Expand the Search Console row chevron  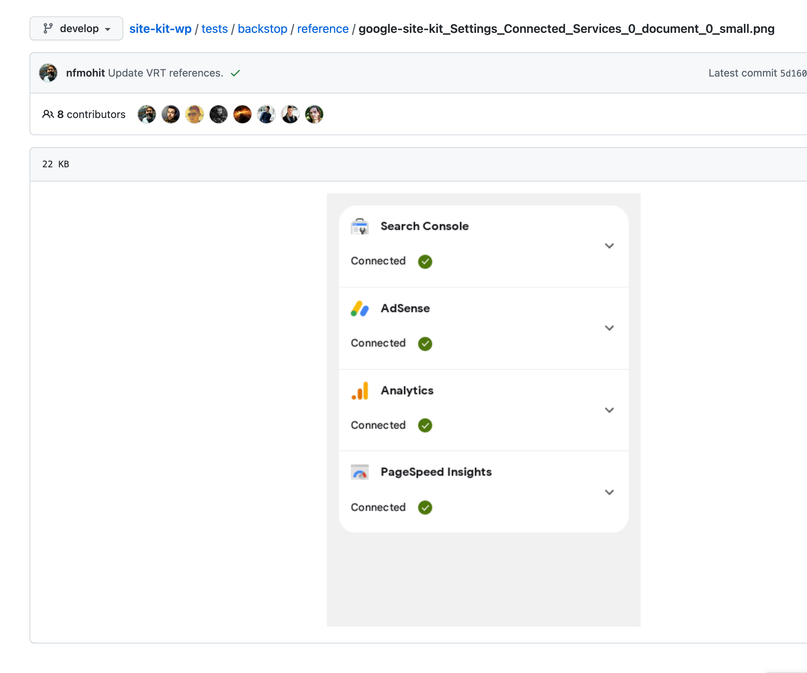coord(609,246)
